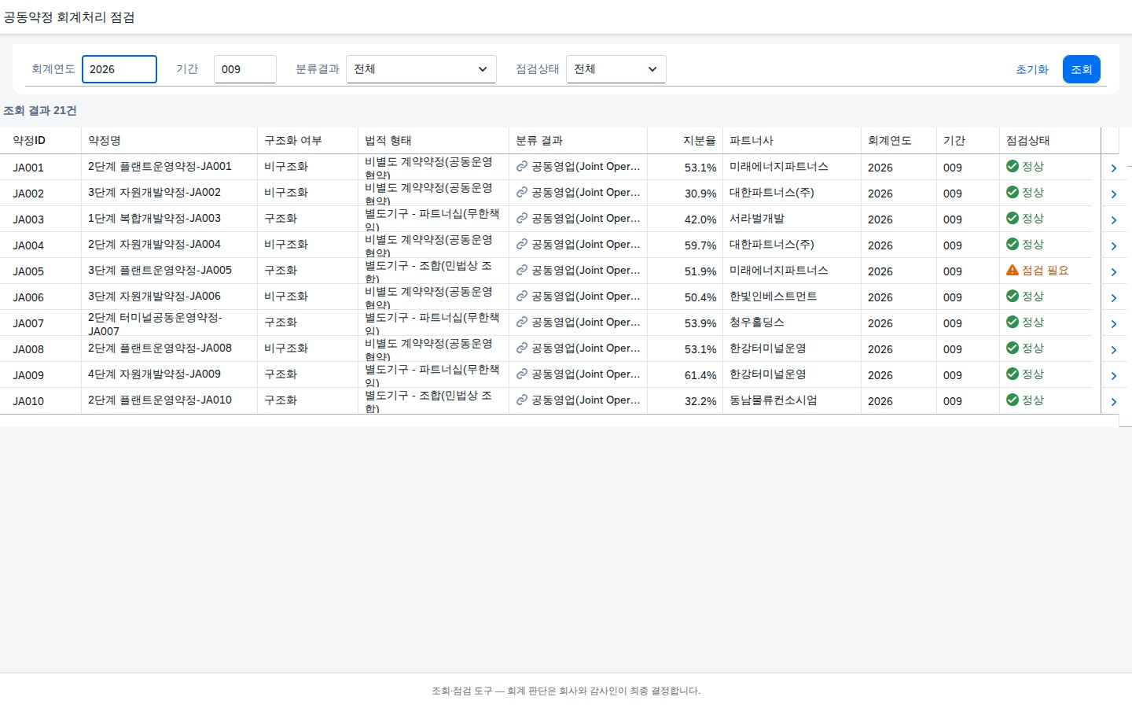Click the link icon in JA009's 분류 결과 cell
The width and height of the screenshot is (1132, 708).
[521, 374]
